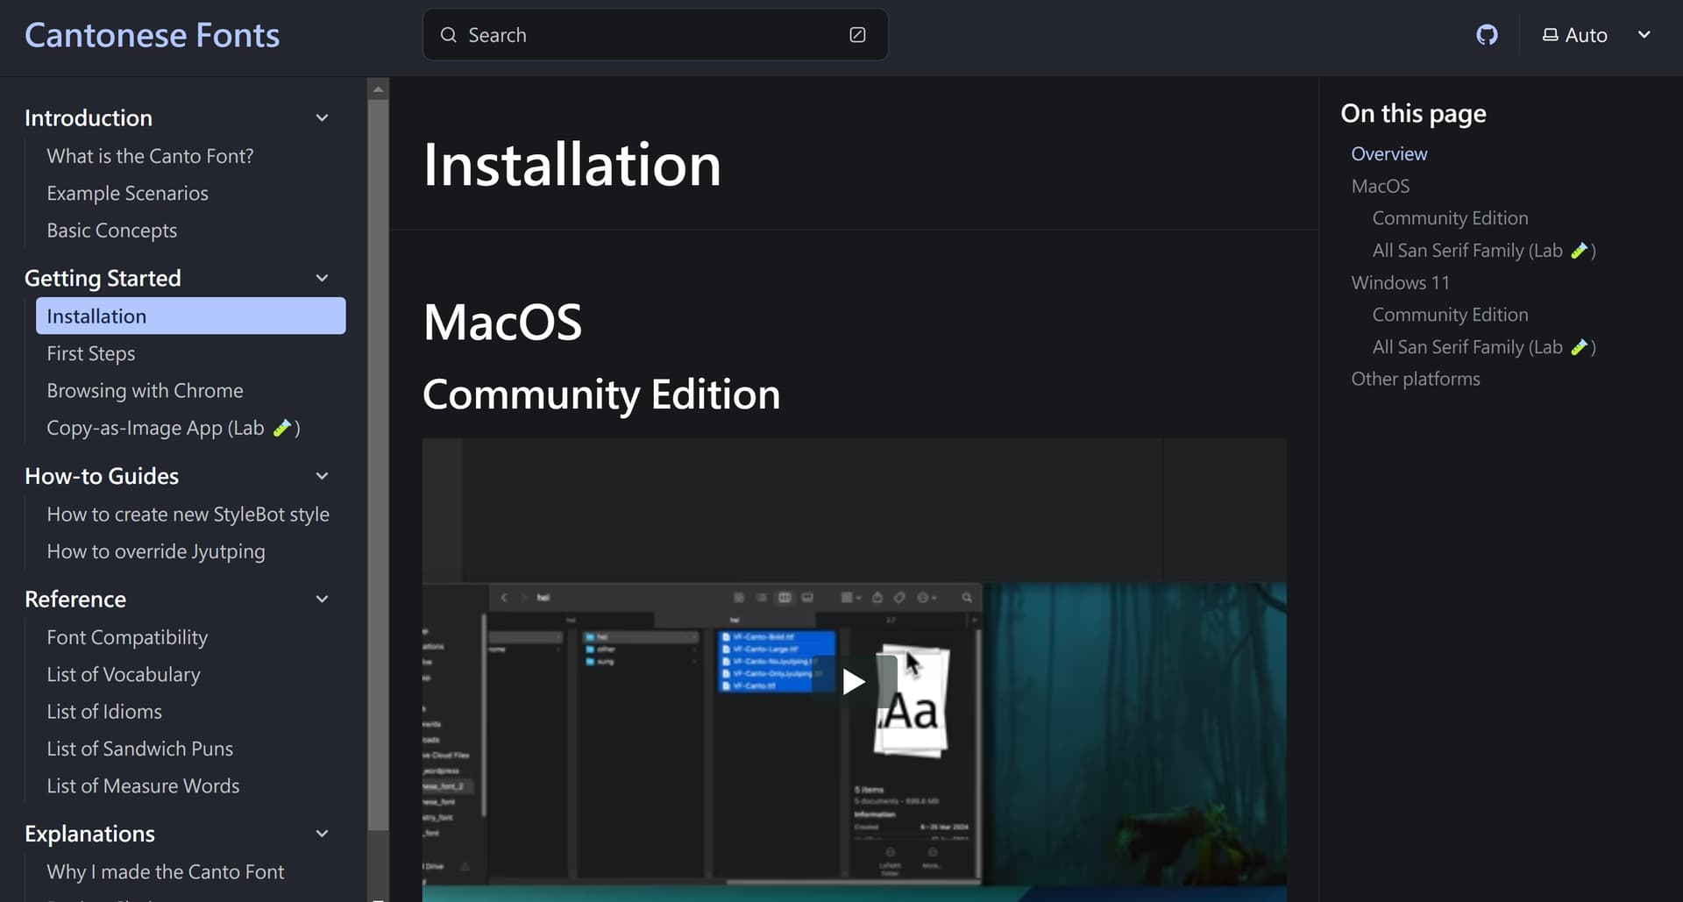Click the laptop icon beside Auto
The height and width of the screenshot is (902, 1683).
(1550, 35)
